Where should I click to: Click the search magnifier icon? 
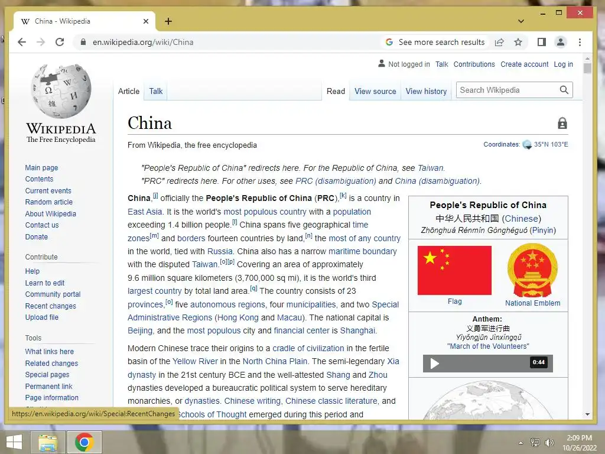[564, 90]
